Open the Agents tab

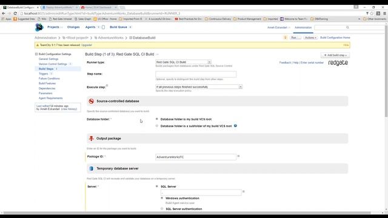[90, 27]
